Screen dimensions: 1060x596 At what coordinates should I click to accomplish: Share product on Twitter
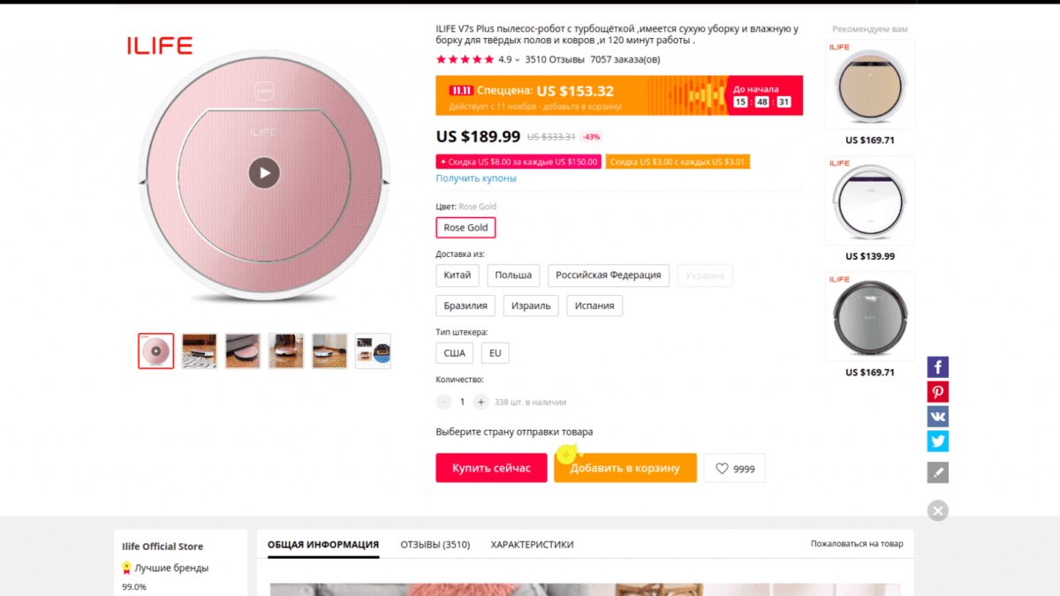click(x=937, y=441)
